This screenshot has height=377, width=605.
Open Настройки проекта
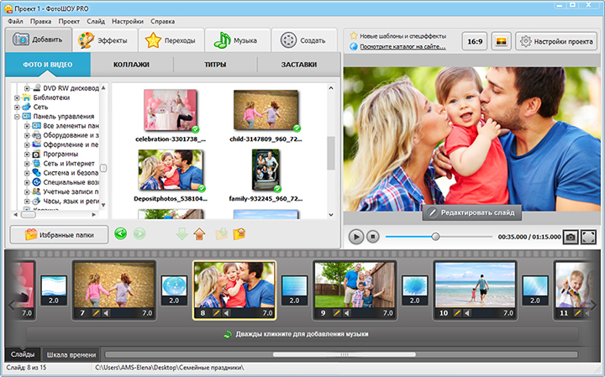pos(556,41)
